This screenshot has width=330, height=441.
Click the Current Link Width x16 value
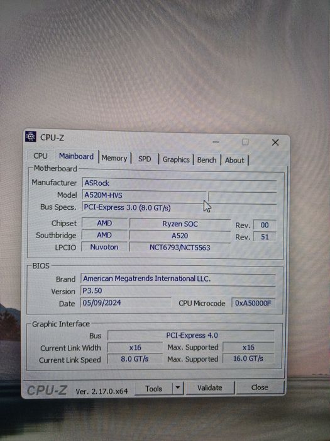tap(135, 348)
